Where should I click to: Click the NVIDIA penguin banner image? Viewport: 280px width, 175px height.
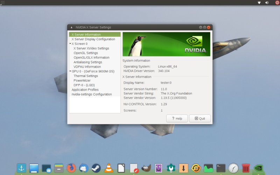167,44
